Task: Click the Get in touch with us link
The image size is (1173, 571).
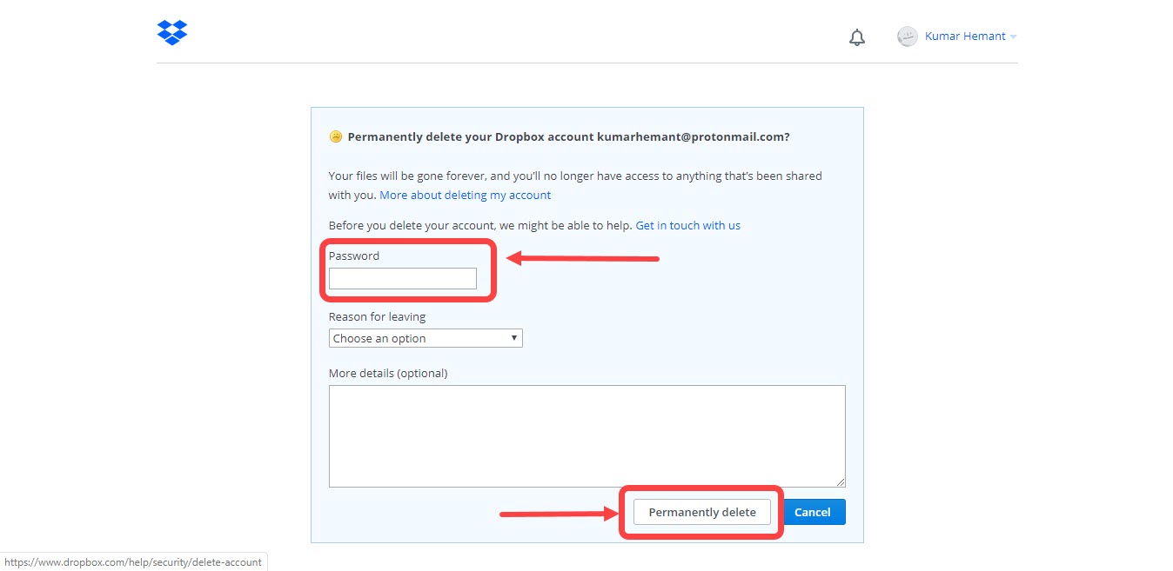Action: coord(687,225)
